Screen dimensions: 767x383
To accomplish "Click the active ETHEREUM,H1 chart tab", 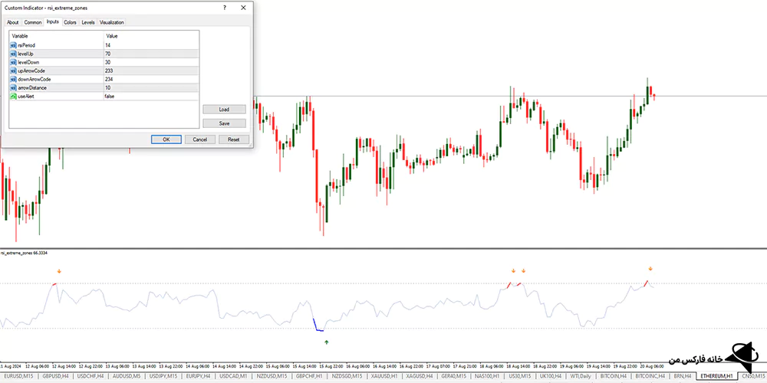I will tap(716, 375).
